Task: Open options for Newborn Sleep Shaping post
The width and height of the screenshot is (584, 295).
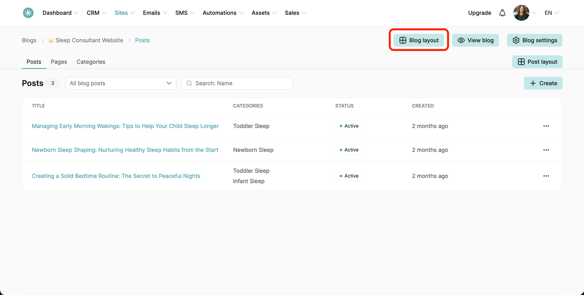Action: (546, 150)
